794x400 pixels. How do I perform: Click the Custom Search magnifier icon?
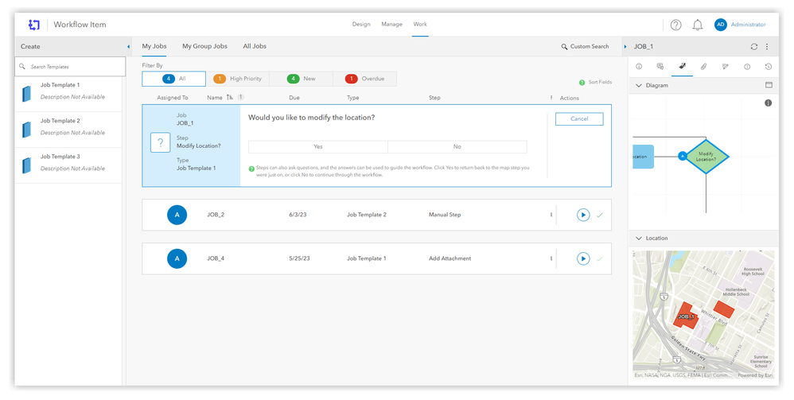point(564,47)
